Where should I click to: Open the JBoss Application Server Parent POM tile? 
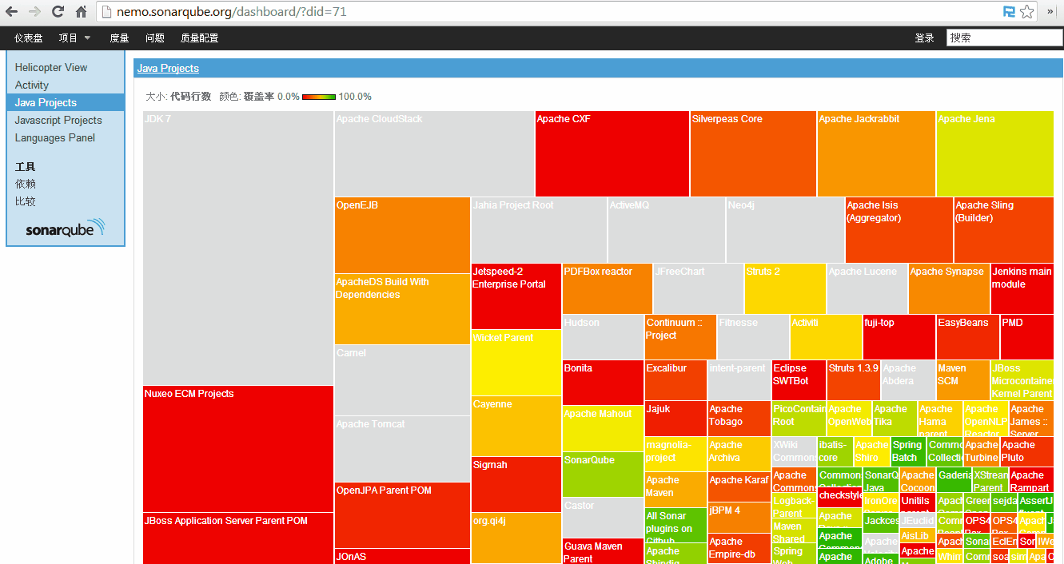point(238,538)
